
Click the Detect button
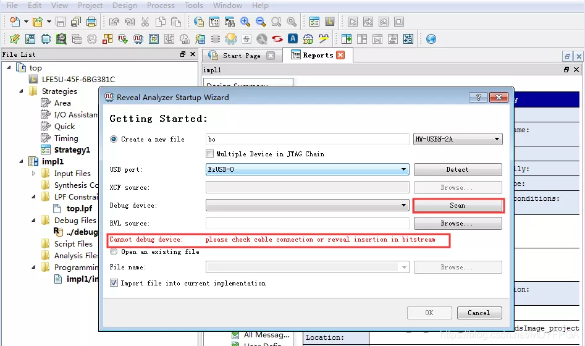tap(457, 169)
